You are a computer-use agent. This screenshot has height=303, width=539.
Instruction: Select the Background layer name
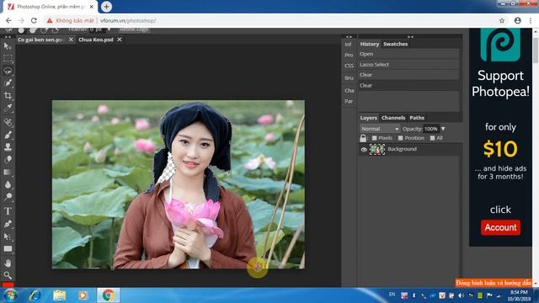tap(402, 149)
